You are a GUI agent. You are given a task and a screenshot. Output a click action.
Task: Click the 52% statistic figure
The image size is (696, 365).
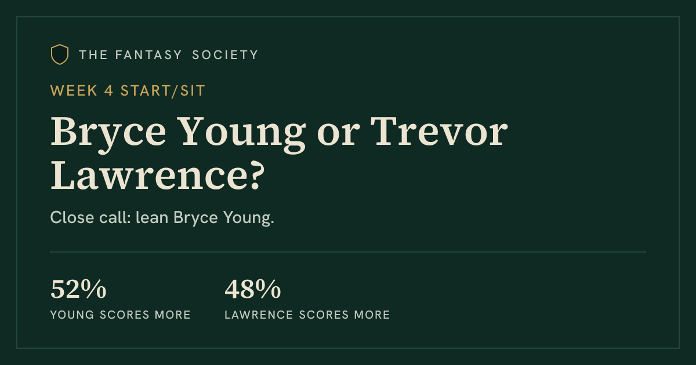coord(78,290)
